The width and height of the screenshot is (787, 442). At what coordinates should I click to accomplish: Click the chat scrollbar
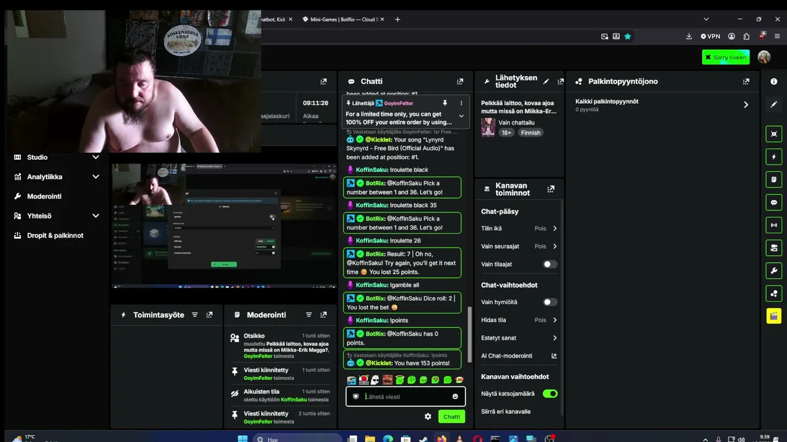click(x=470, y=334)
